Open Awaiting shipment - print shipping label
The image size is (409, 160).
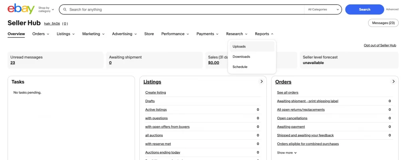308,101
